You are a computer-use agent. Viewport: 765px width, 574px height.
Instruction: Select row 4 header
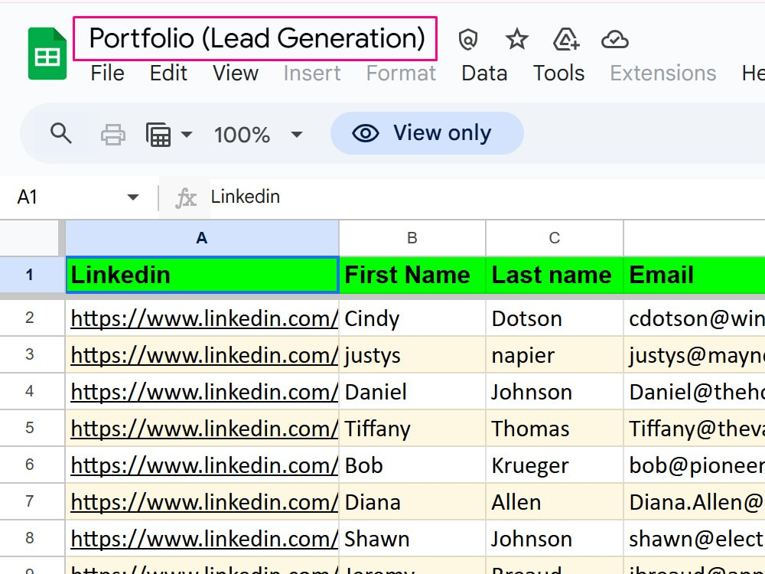point(29,391)
